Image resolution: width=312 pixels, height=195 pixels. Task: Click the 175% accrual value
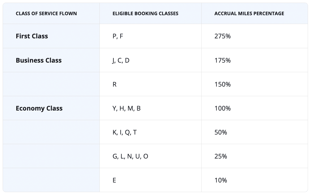(x=222, y=60)
